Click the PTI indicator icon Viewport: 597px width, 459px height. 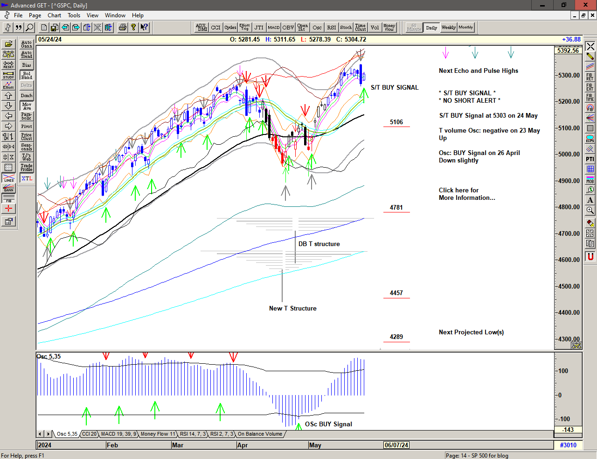(x=590, y=159)
